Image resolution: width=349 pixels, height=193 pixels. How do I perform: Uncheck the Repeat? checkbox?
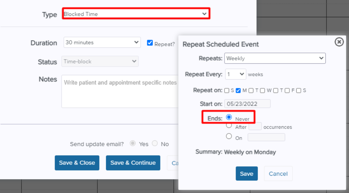pos(150,43)
